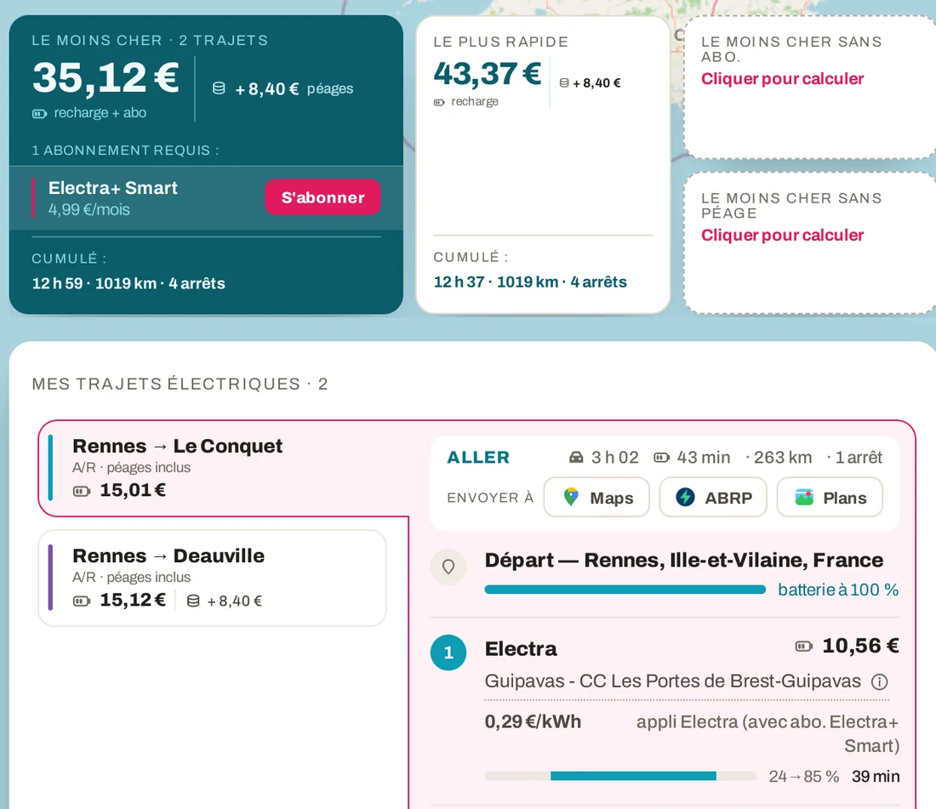The height and width of the screenshot is (809, 936).
Task: Calculate cheapest option without toll
Action: click(782, 235)
